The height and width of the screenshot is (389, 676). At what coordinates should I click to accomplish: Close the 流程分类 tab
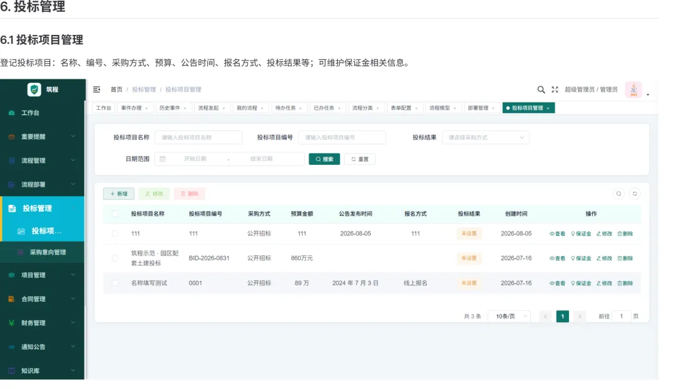coord(377,108)
